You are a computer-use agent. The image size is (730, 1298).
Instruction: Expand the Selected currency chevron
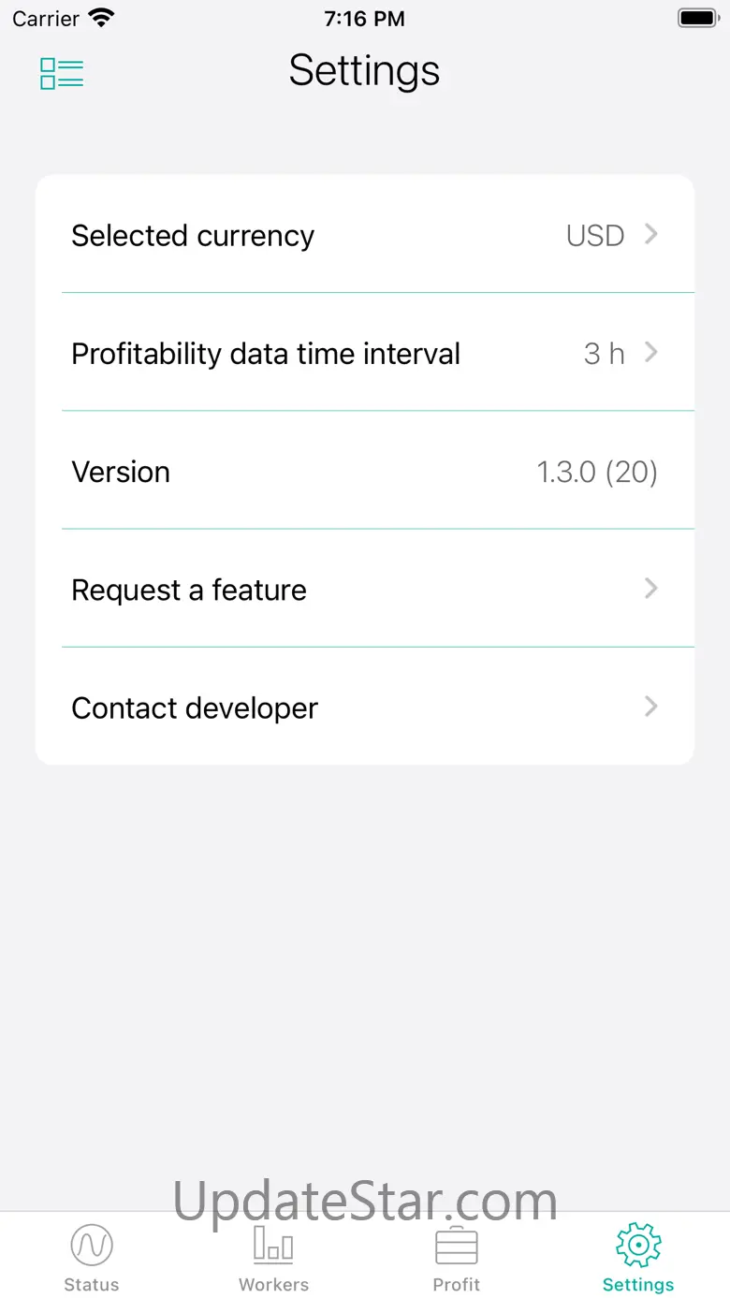click(x=651, y=234)
